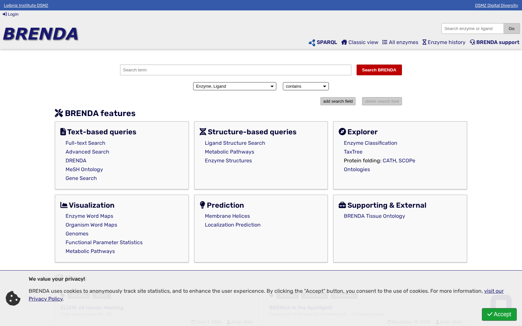Click the Visualization chart icon
Viewport: 522px width, 326px height.
click(x=64, y=205)
